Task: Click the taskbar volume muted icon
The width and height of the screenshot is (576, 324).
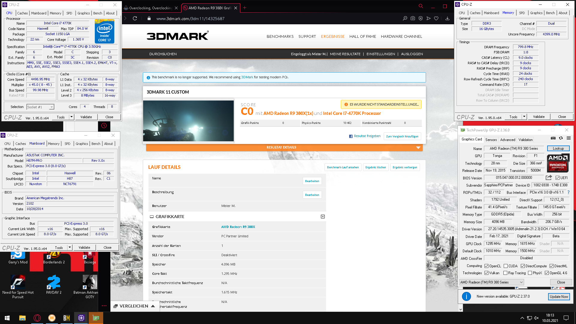Action: click(536, 318)
